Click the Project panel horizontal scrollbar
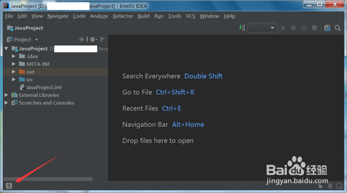Image resolution: width=347 pixels, height=193 pixels. [48, 179]
